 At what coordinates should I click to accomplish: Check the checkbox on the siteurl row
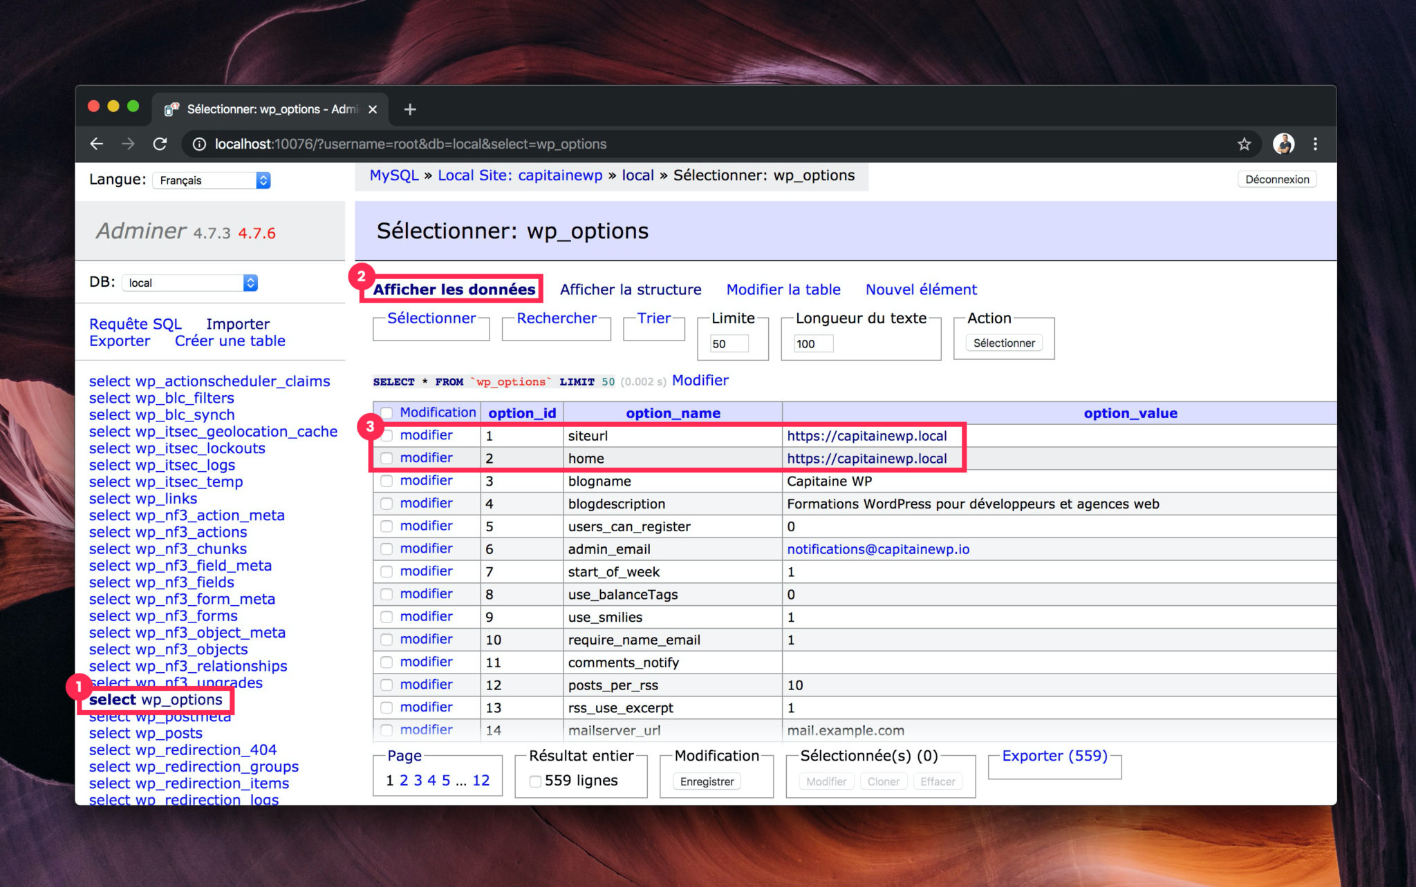386,435
